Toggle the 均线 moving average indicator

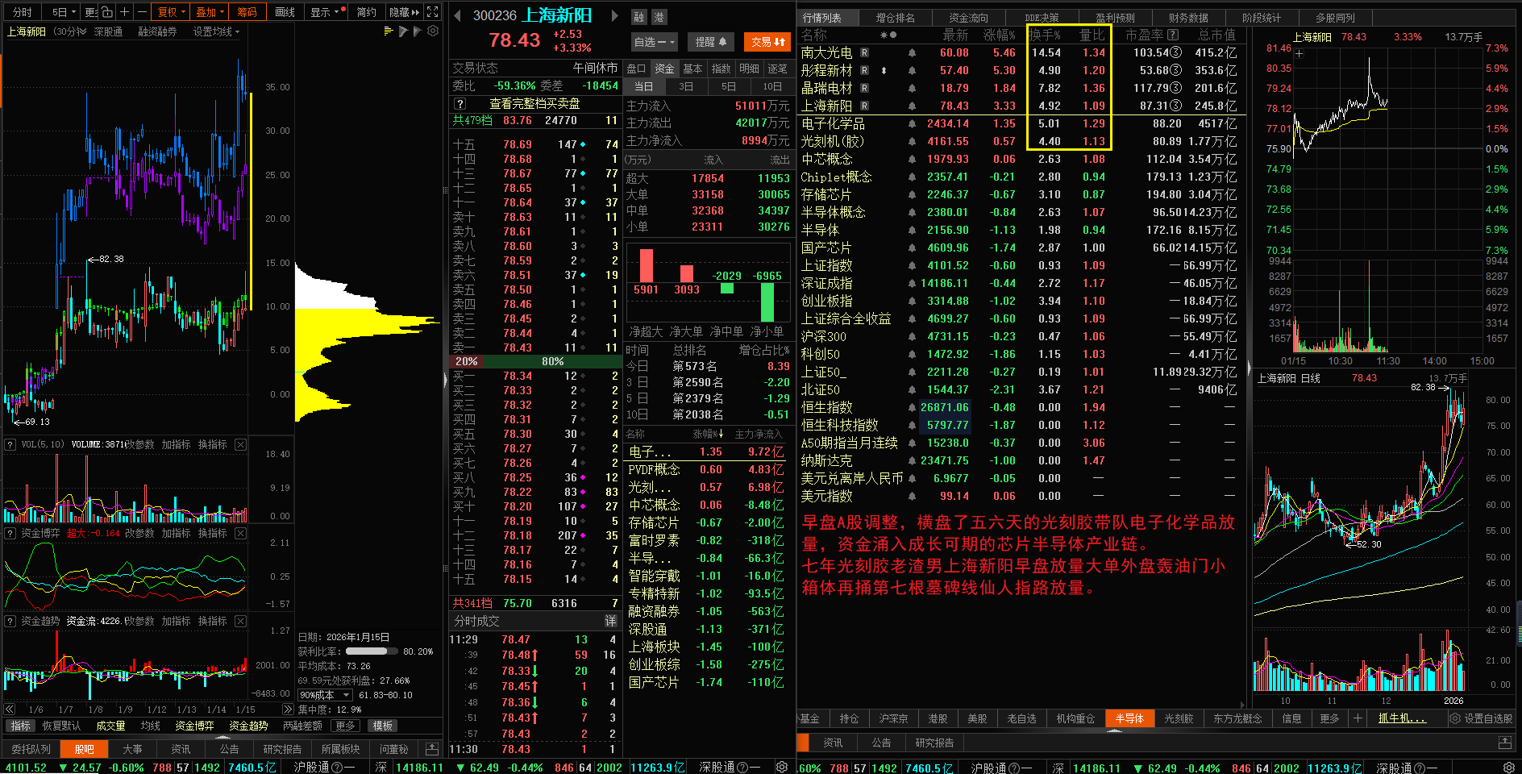(151, 726)
